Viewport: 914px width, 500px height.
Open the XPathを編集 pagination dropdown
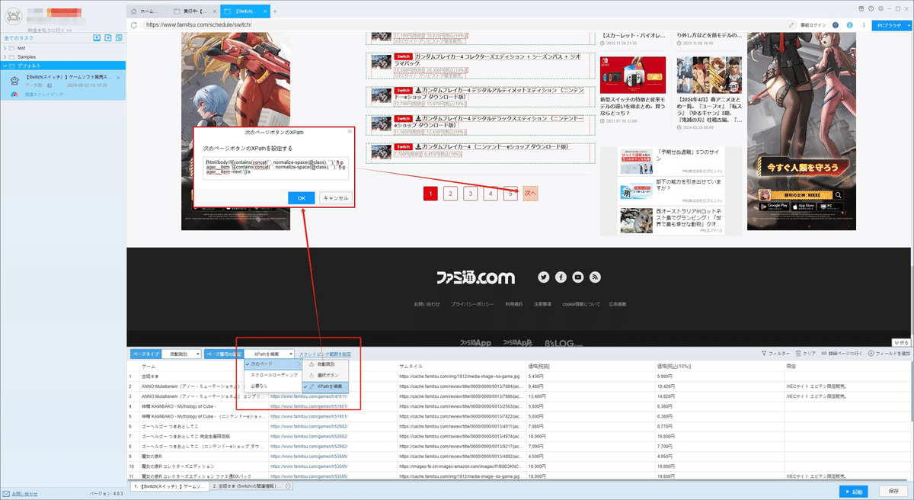(x=270, y=354)
